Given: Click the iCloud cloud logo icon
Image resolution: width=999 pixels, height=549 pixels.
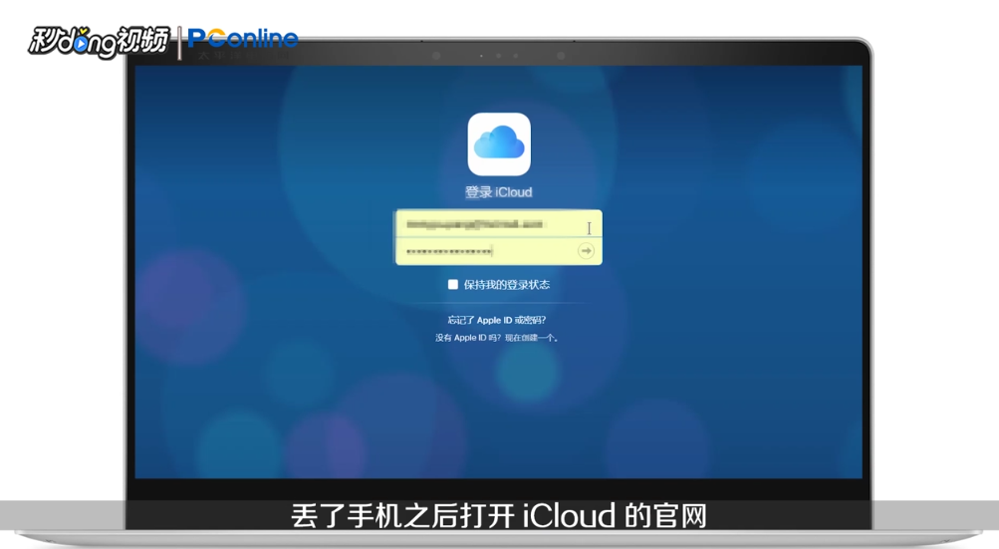Looking at the screenshot, I should click(x=499, y=144).
